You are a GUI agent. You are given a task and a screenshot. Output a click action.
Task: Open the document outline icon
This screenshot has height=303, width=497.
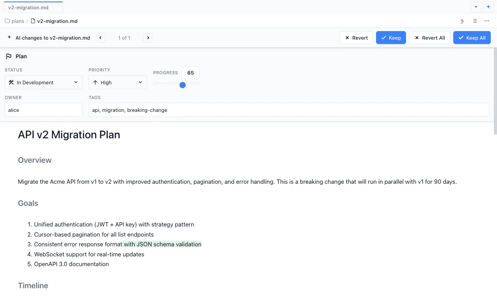click(475, 21)
